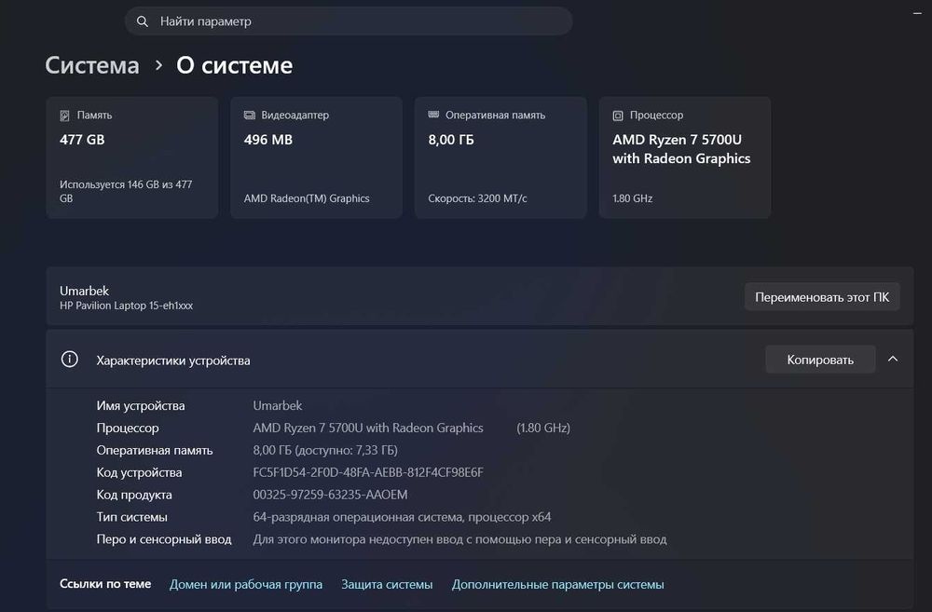
Task: Open the Процессор AMD Ryzen 7 card
Action: [x=685, y=157]
